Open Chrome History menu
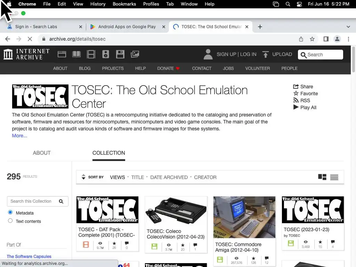 (98, 4)
